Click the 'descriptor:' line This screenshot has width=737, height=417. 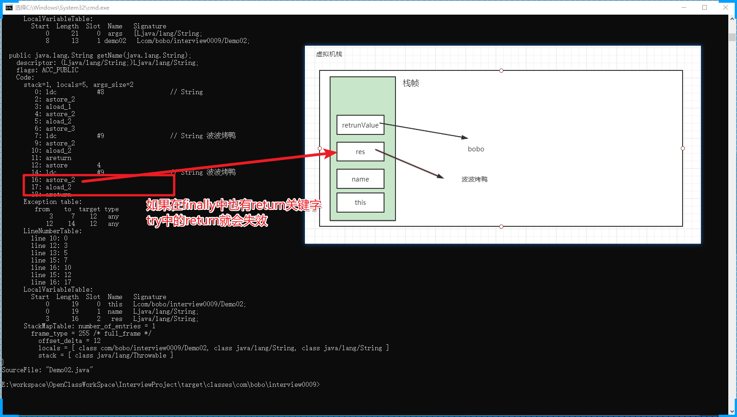107,63
